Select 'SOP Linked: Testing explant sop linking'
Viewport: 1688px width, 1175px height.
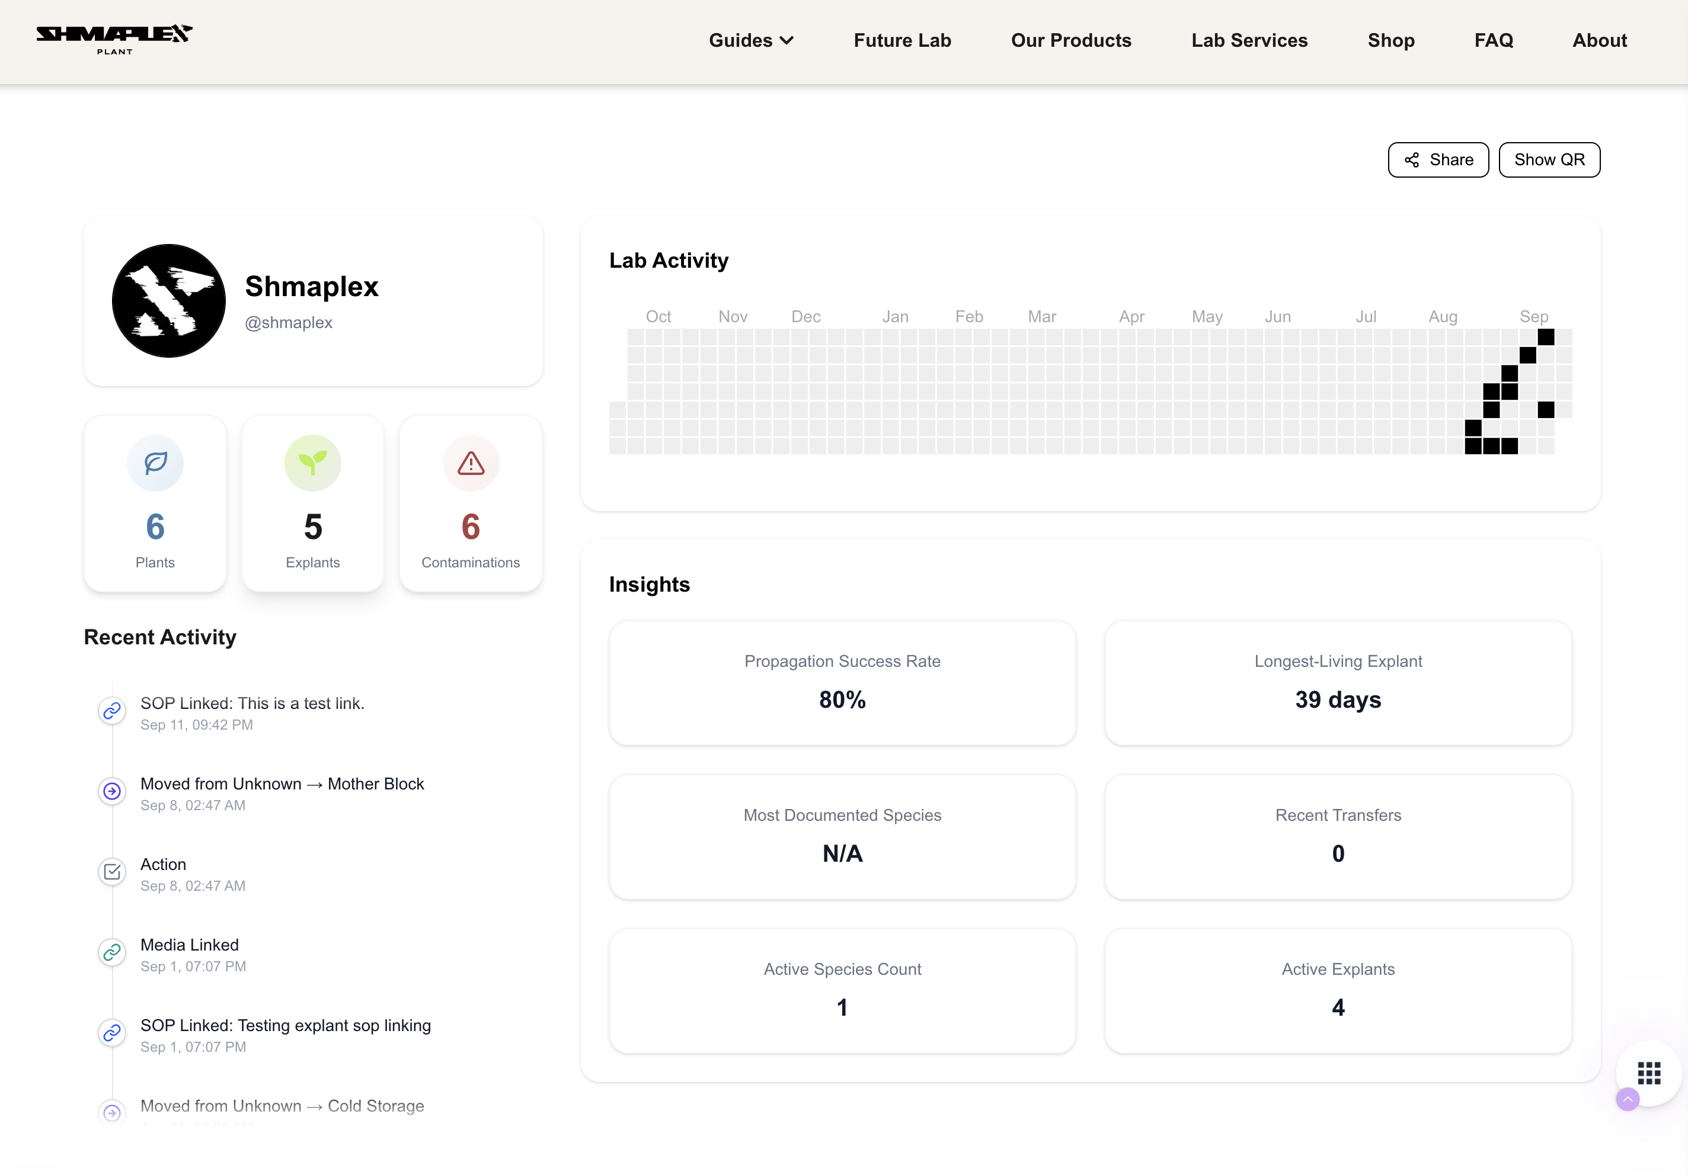coord(285,1025)
